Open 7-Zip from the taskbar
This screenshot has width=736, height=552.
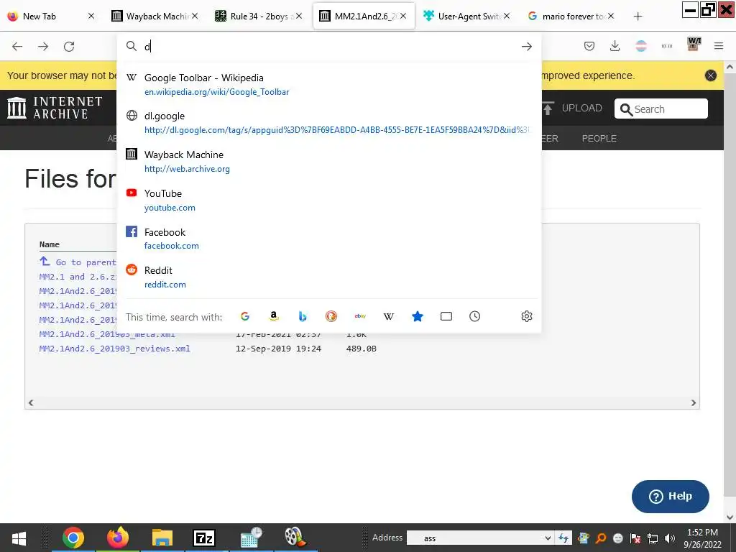[204, 538]
